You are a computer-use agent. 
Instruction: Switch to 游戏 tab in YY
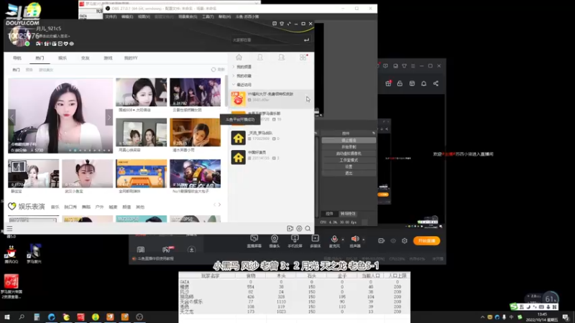click(x=108, y=58)
